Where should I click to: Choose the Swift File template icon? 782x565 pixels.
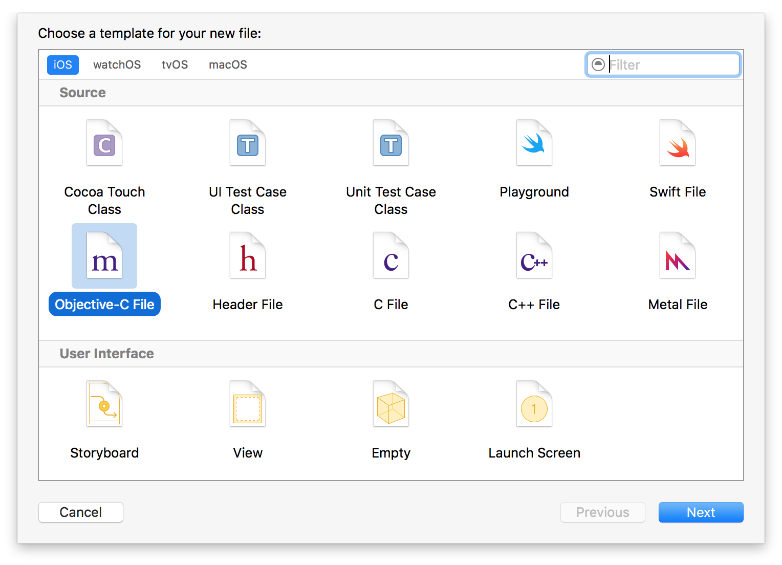pos(678,143)
